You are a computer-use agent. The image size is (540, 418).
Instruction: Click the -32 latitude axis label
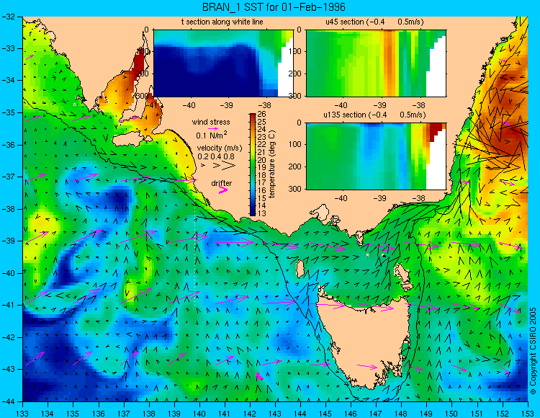9,16
